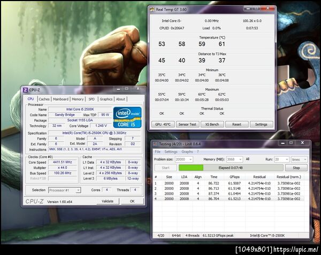Click the 61 temperature reading in Real Temp
Image resolution: width=321 pixels, height=255 pixels.
point(222,44)
